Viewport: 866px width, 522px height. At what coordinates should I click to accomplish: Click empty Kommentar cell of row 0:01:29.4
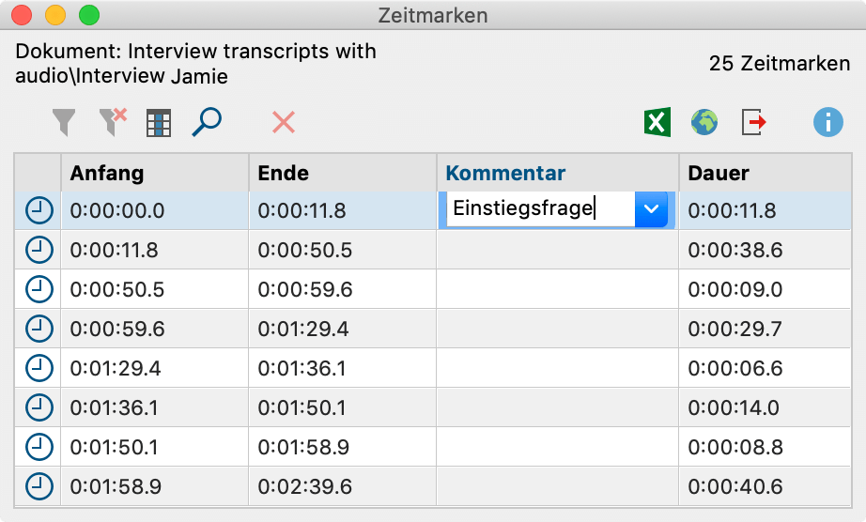557,368
